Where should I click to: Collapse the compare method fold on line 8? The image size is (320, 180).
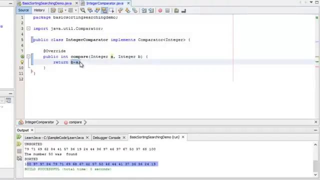pos(28,56)
